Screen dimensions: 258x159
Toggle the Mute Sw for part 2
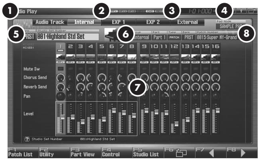point(70,69)
